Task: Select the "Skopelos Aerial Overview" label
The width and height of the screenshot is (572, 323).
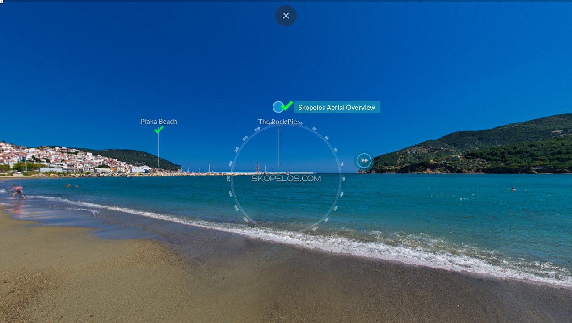Action: pos(336,107)
